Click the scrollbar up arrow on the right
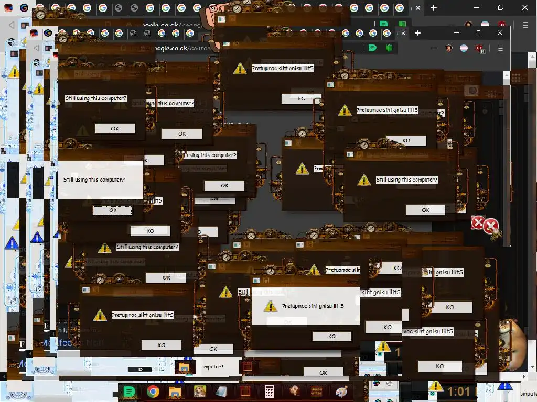 [532, 55]
